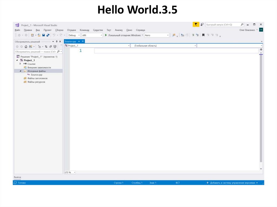Click the Visual Studio logo icon

coord(17,25)
